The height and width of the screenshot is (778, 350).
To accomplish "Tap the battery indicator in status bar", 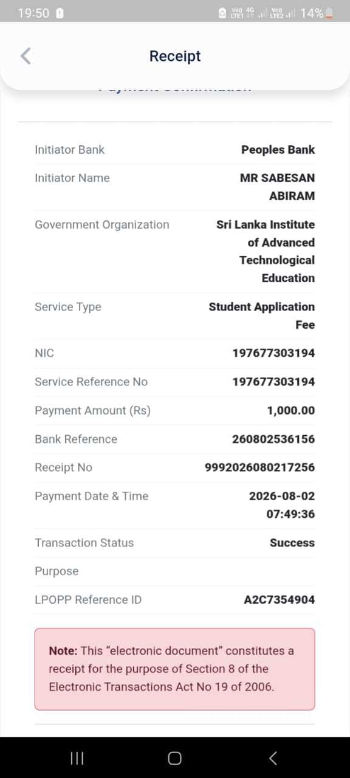I will 329,13.
